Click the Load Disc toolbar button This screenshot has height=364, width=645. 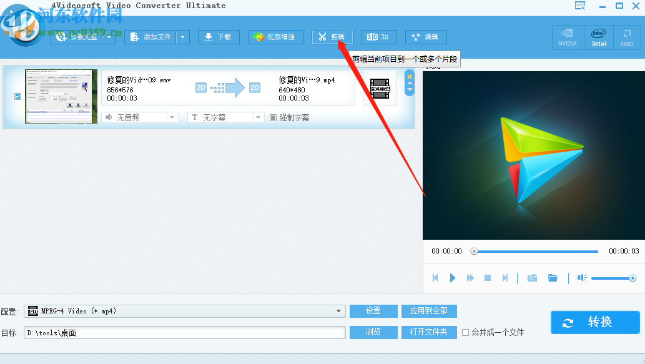pyautogui.click(x=77, y=37)
